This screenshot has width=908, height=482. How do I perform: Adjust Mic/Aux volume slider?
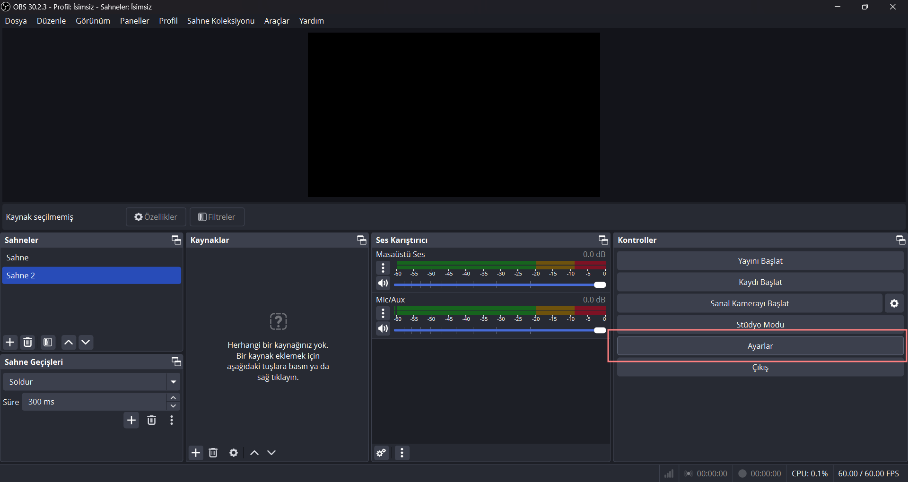(x=500, y=330)
